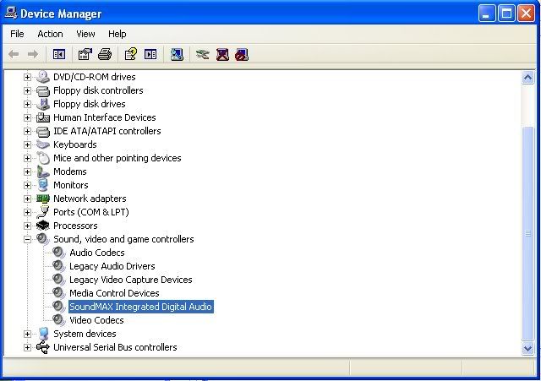
Task: Click the Processors chip icon
Action: (x=43, y=226)
